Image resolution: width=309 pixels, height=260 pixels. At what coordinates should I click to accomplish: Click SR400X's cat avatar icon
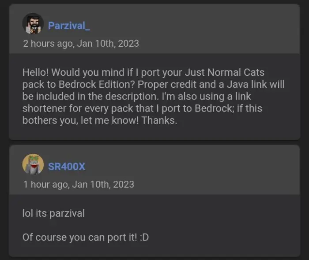point(33,165)
